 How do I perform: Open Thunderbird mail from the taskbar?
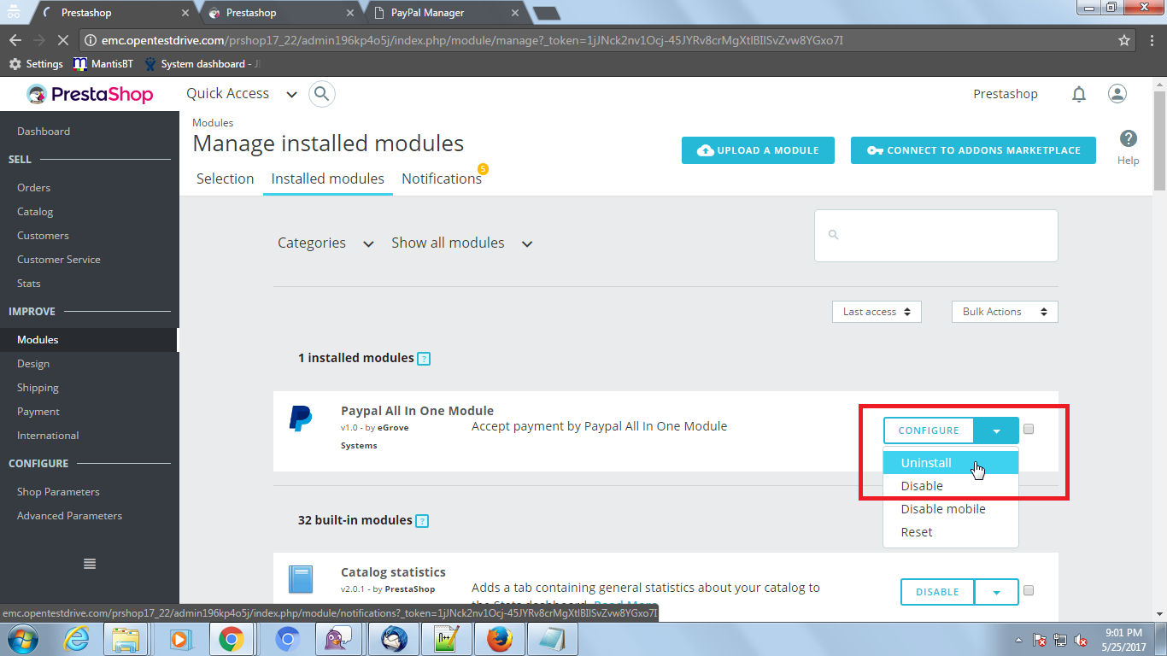tap(393, 639)
